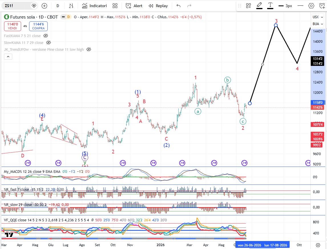Image resolution: width=327 pixels, height=249 pixels.
Task: Click the 1158'0 blue price label
Action: click(x=318, y=102)
